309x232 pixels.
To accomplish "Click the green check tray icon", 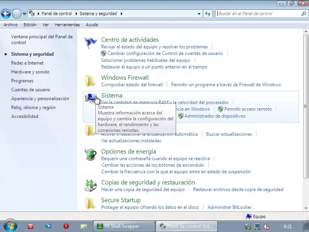I will tap(248, 227).
